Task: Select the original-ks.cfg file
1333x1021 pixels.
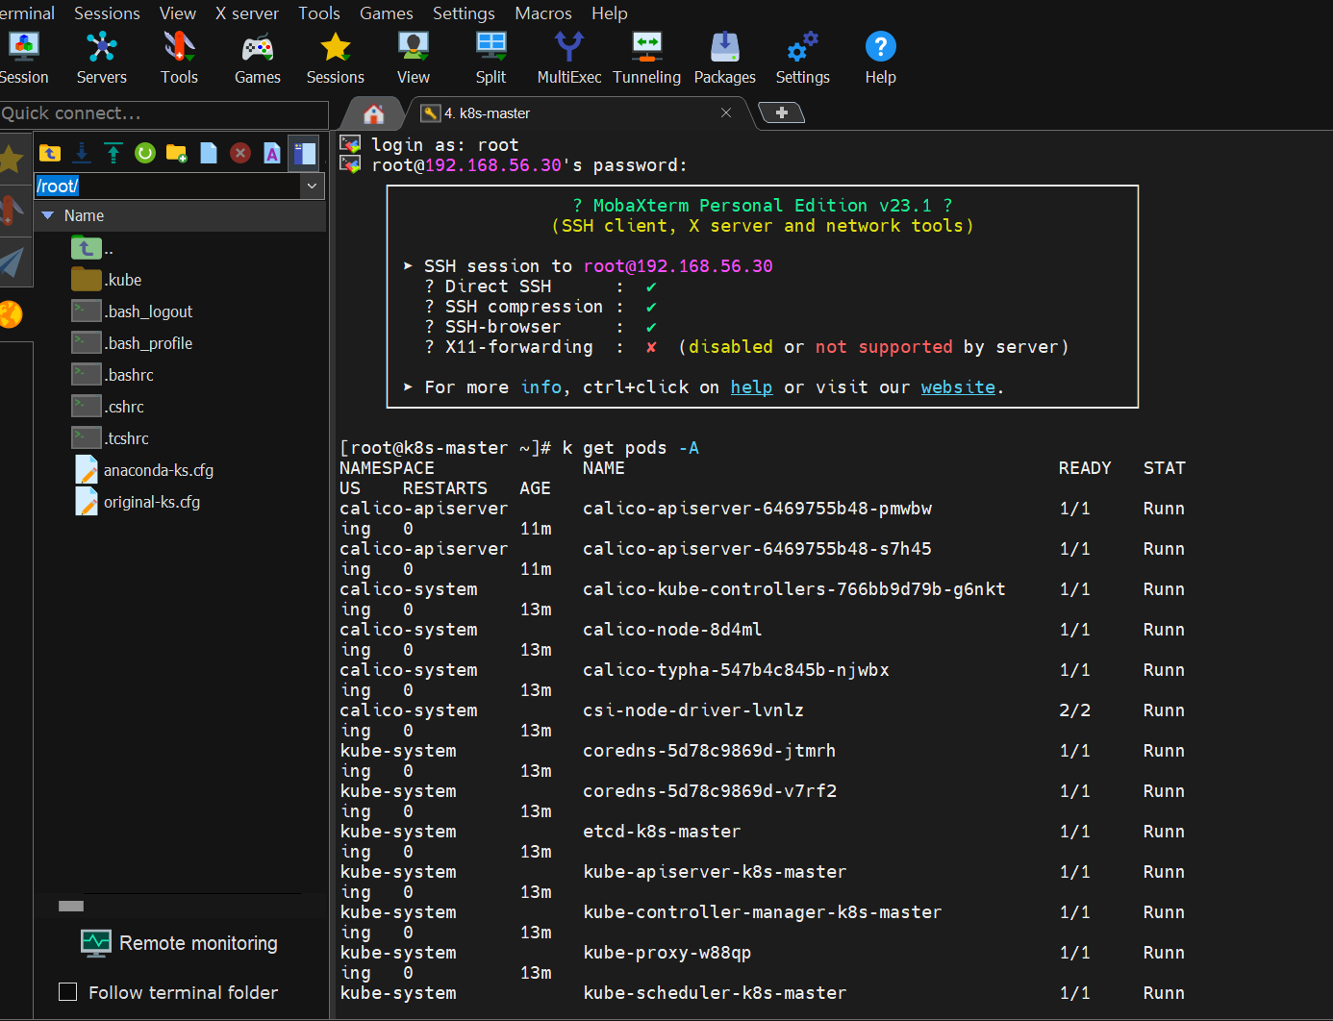Action: click(x=138, y=502)
